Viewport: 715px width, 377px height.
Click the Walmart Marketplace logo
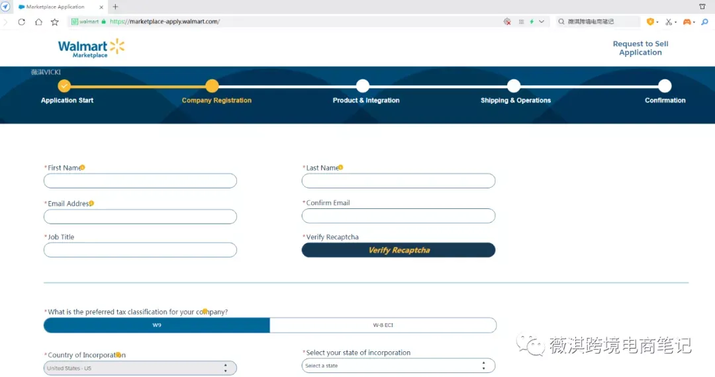click(x=91, y=48)
